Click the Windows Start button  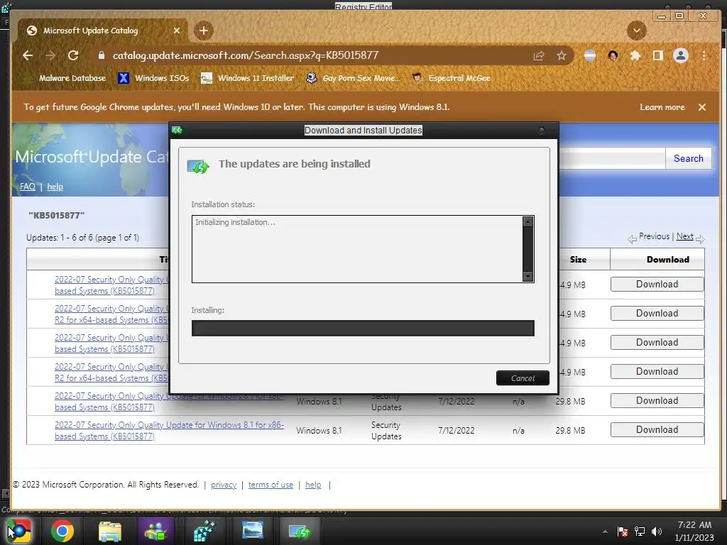(x=18, y=531)
